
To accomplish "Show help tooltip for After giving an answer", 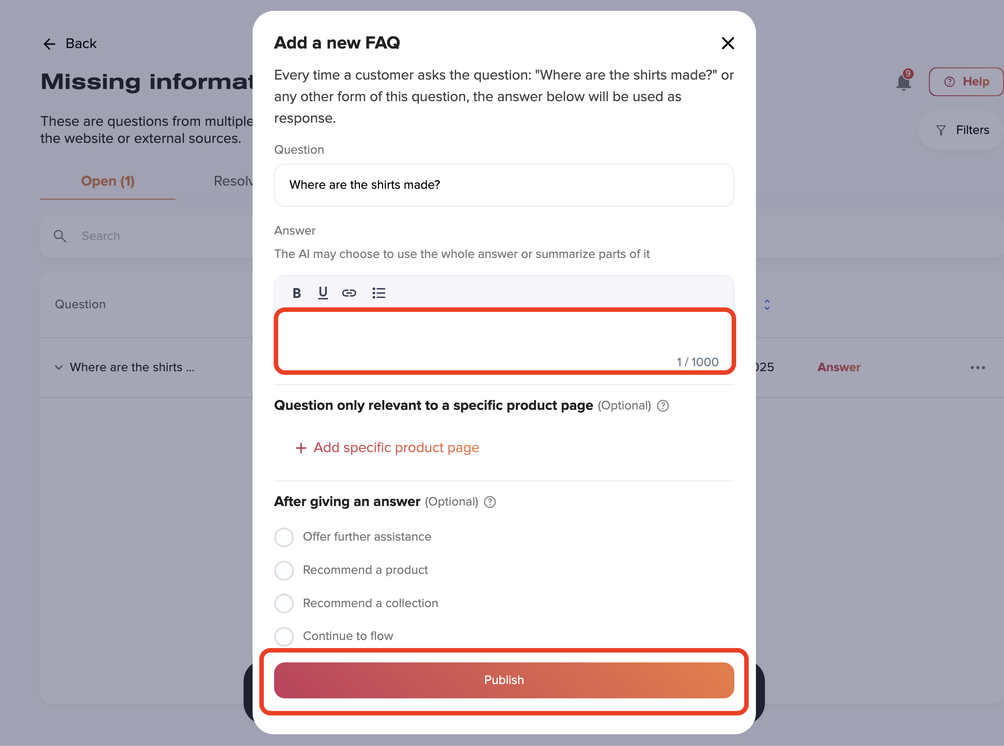I will pos(489,502).
